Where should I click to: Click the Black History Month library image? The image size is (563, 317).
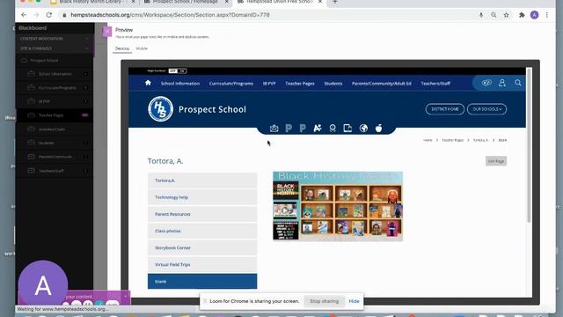pyautogui.click(x=338, y=206)
